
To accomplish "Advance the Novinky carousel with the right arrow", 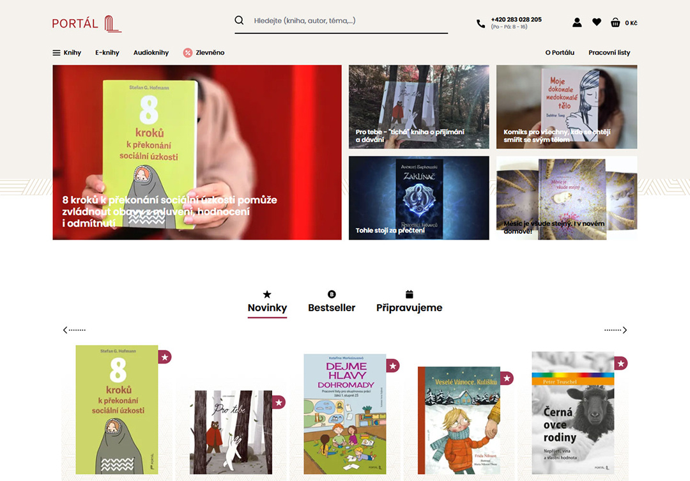I will point(624,330).
